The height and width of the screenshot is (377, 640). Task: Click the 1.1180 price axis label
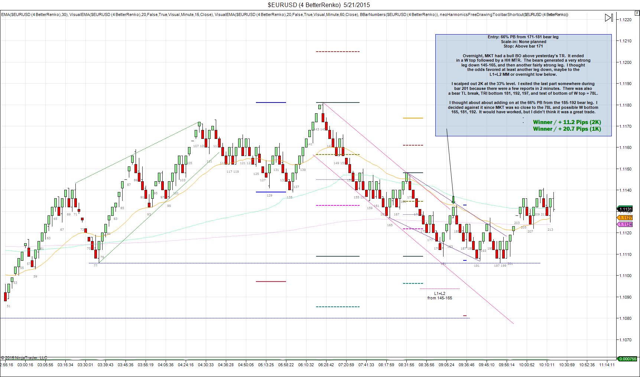pos(625,105)
